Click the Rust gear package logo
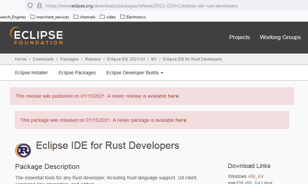This screenshot has width=308, height=184. pos(23,151)
